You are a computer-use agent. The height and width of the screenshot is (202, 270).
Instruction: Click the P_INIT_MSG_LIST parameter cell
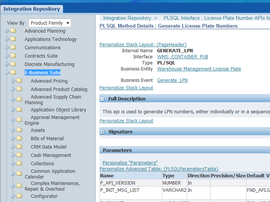[x=131, y=193]
